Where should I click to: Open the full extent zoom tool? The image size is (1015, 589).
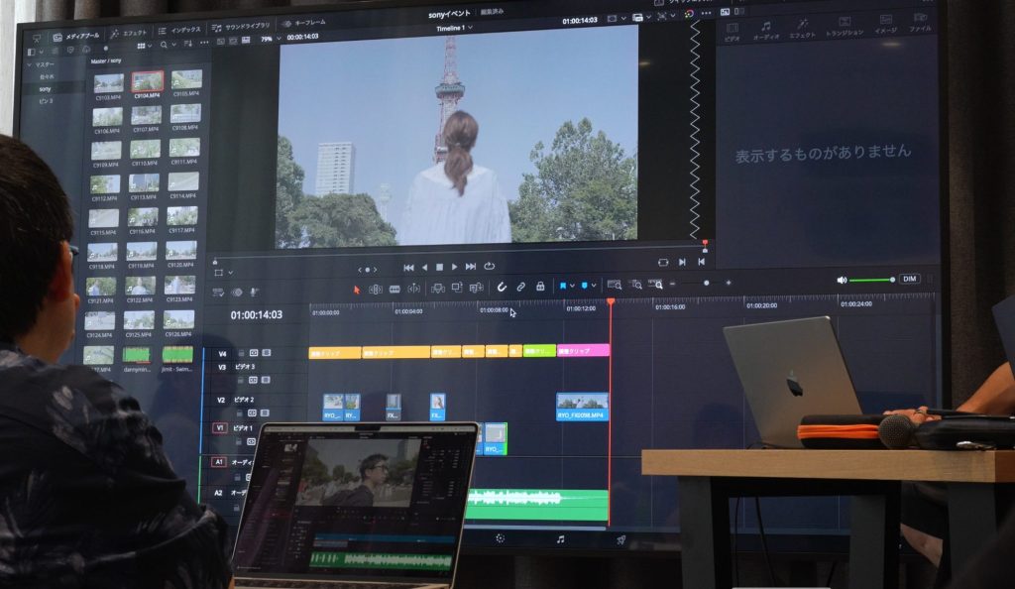(615, 285)
